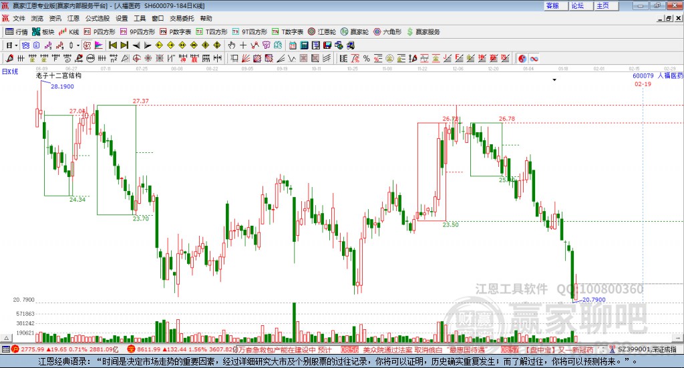Image resolution: width=684 pixels, height=368 pixels.
Task: Toggle the 权 adjustment icon
Action: pos(87,45)
